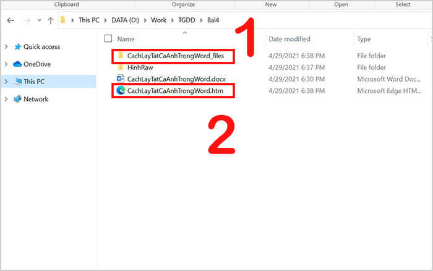Click the Open ribbon group label

[x=341, y=4]
